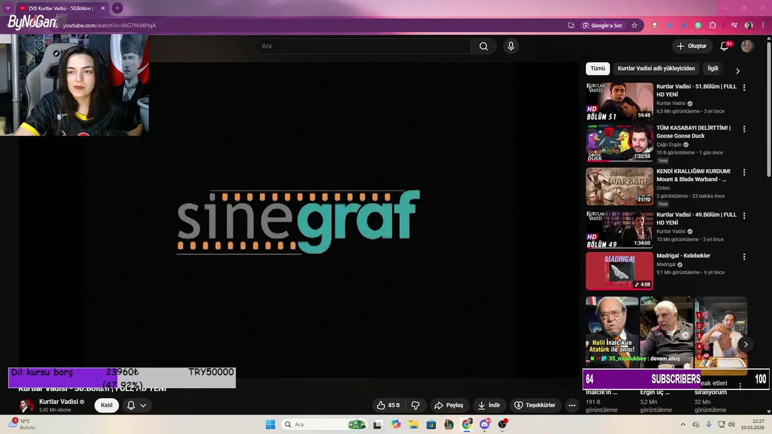
Task: Show hidden system tray icons chevron
Action: 683,424
